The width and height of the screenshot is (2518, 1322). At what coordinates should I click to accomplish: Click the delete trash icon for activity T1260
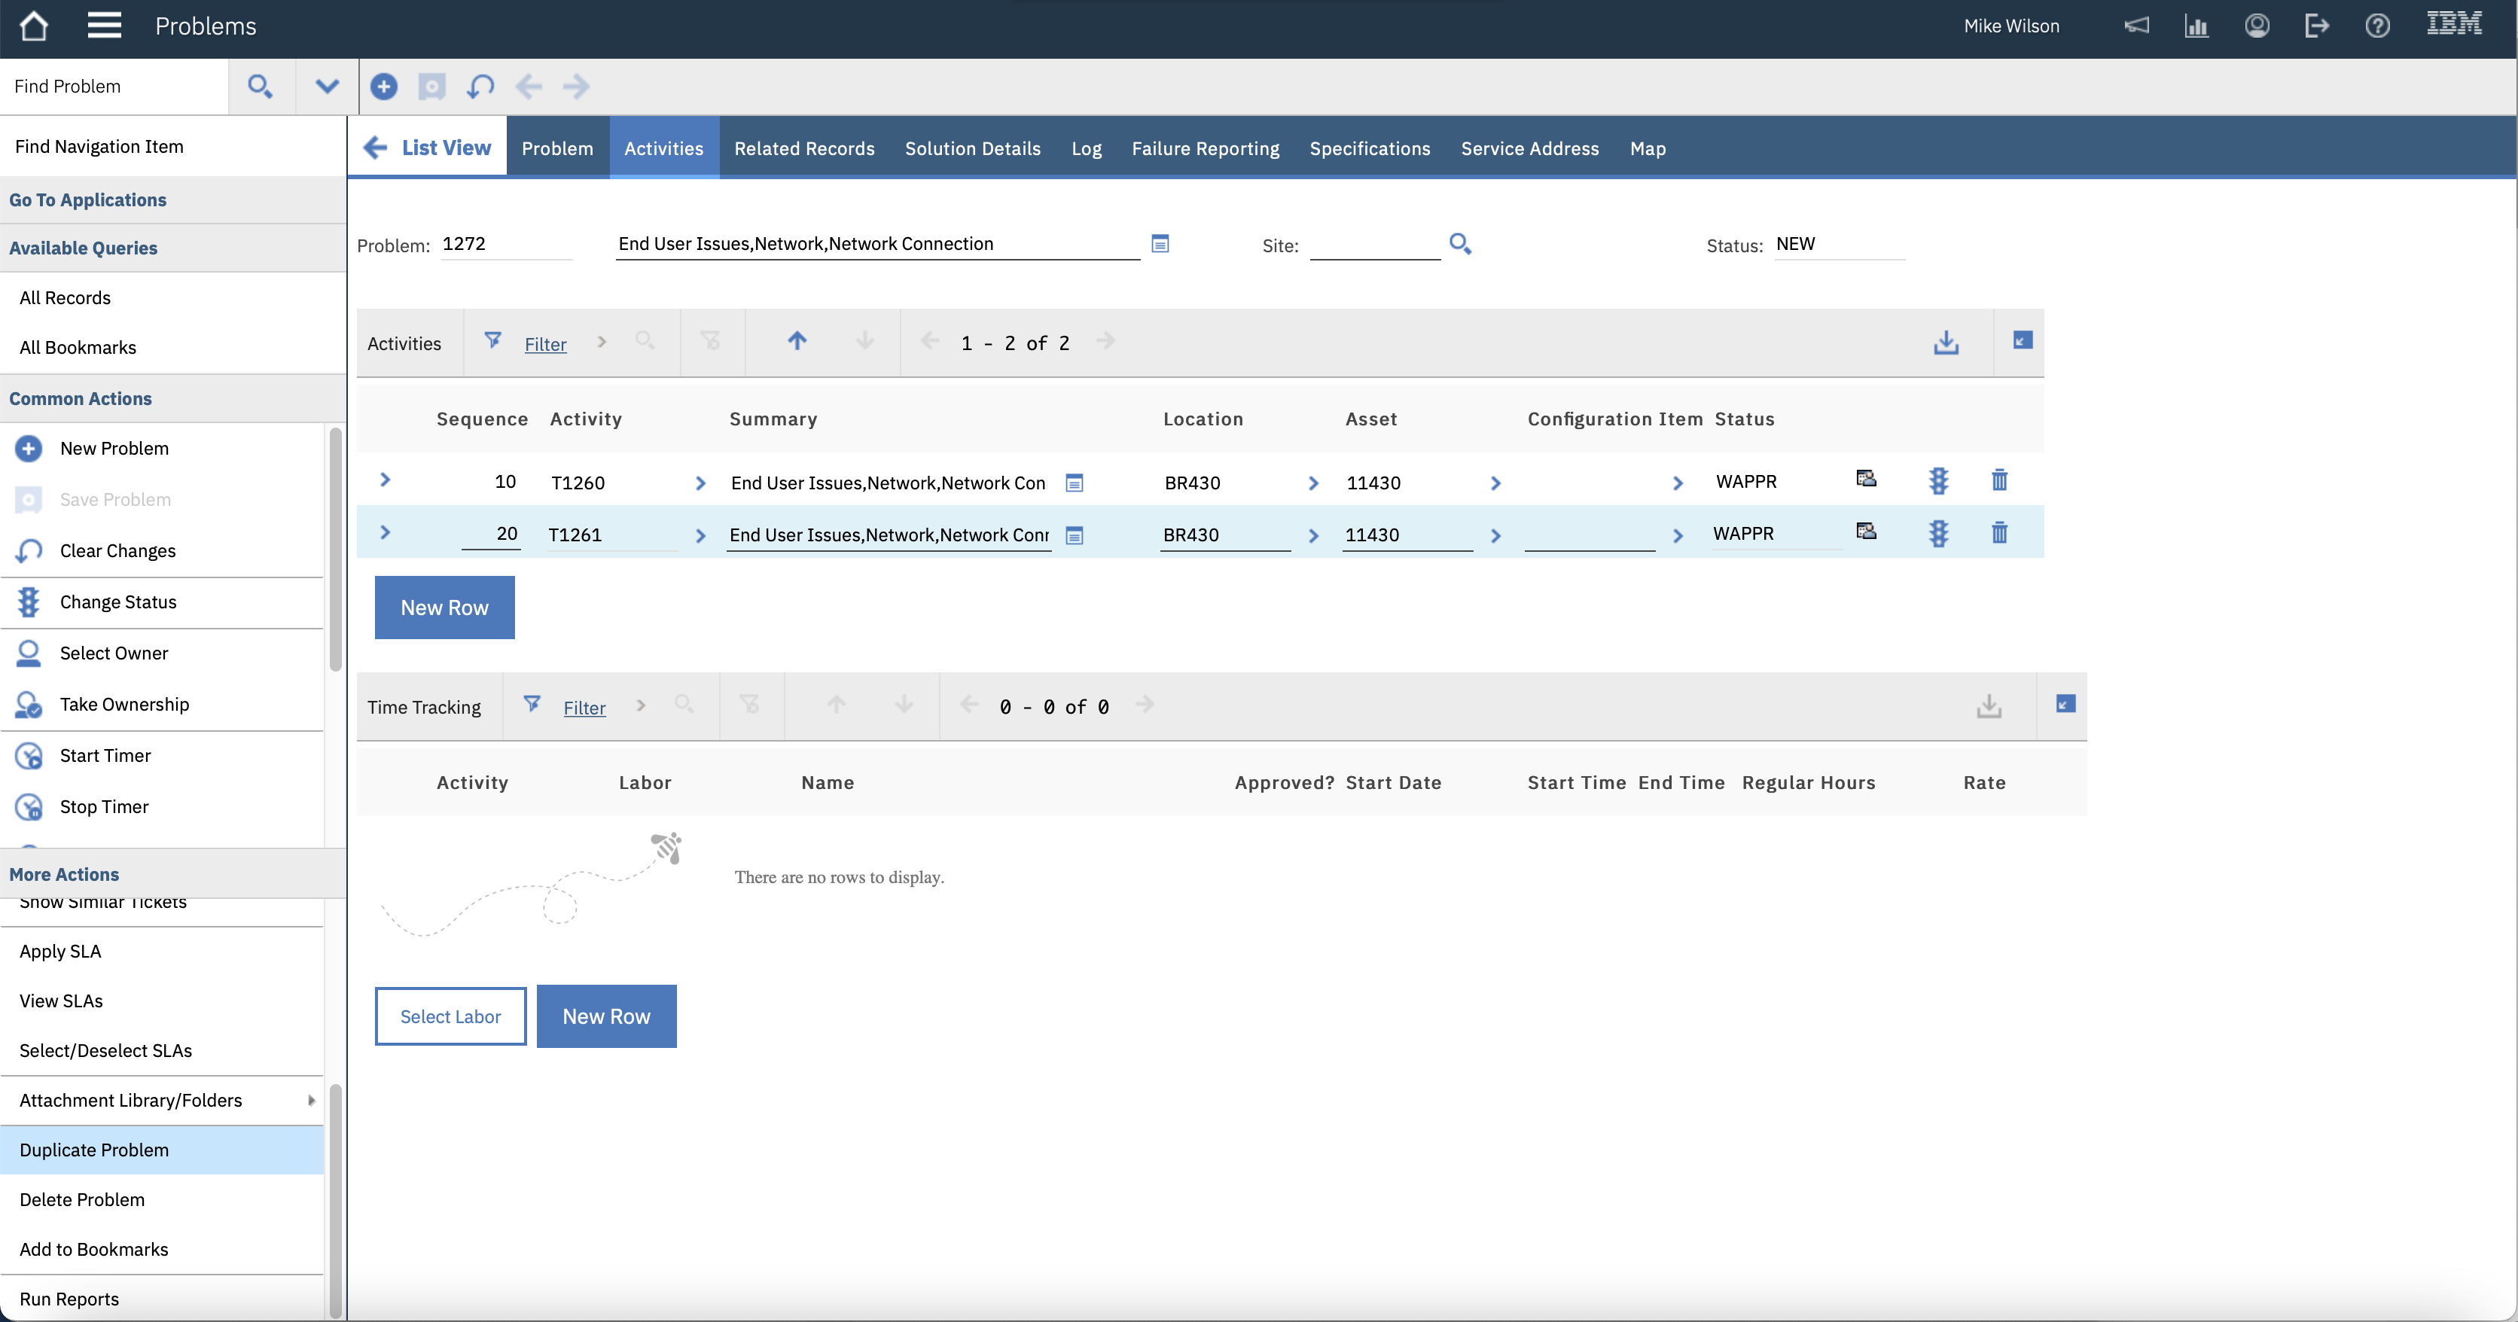[x=1999, y=481]
